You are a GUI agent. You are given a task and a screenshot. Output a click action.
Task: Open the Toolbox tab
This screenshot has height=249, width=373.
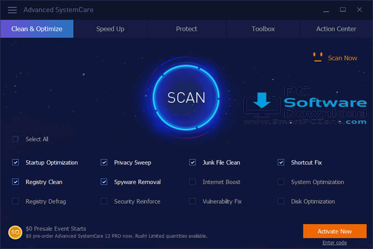pos(263,29)
